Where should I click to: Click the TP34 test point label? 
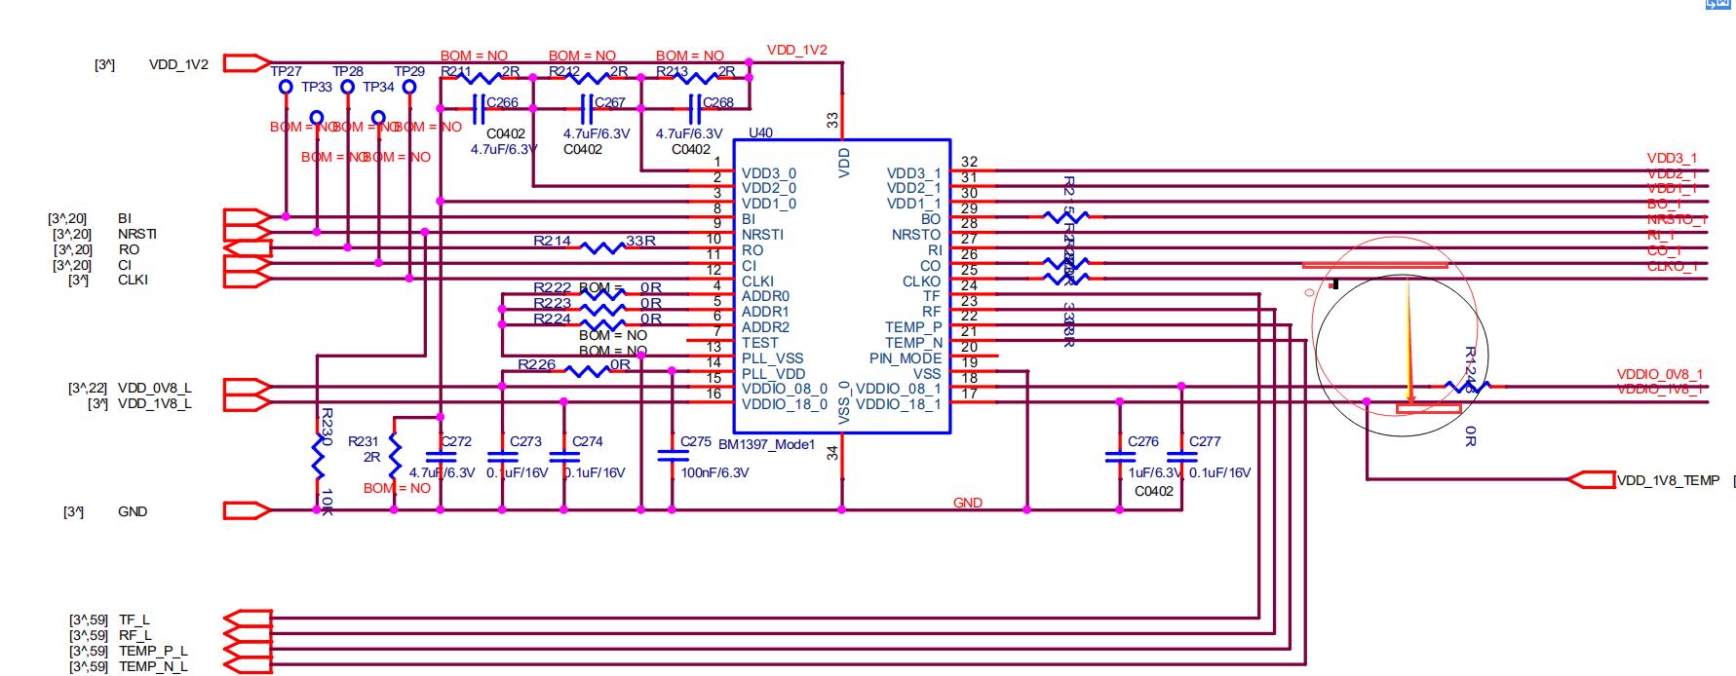(x=378, y=87)
